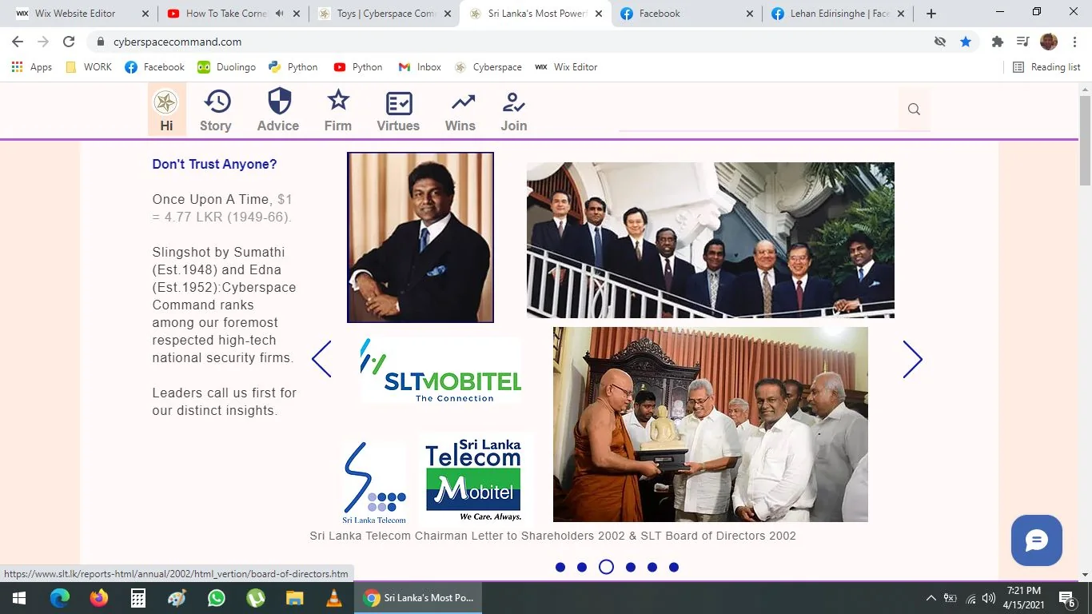Click the SLT Mobitel logo image

[440, 370]
